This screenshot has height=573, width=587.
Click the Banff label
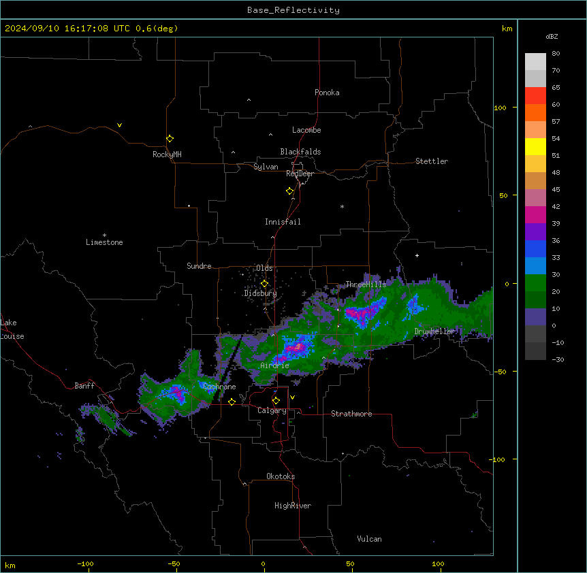[x=84, y=386]
